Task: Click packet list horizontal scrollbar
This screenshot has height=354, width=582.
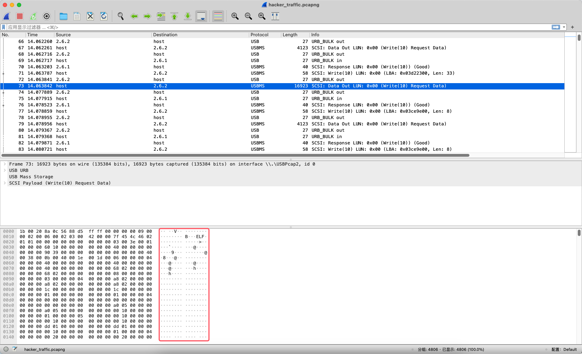Action: [235, 155]
